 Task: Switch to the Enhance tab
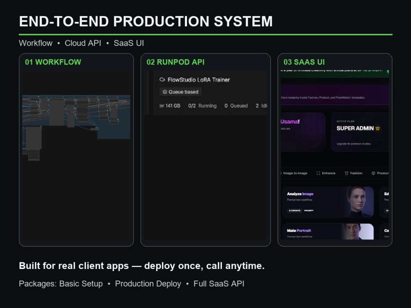[326, 173]
